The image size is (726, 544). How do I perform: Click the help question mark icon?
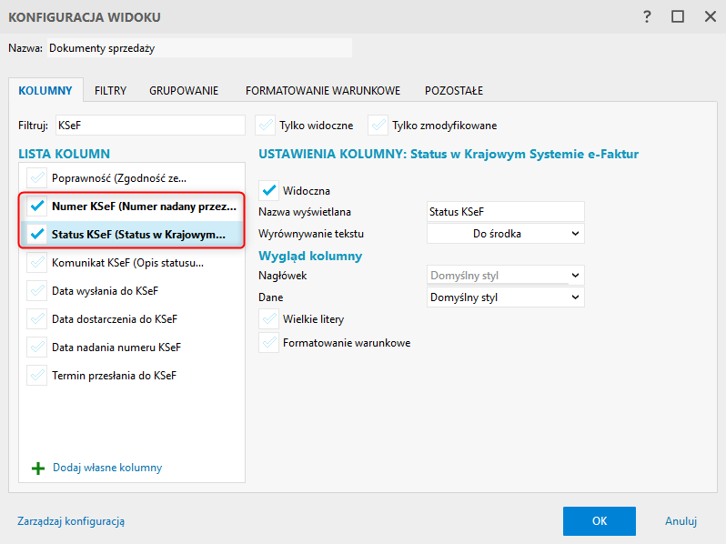coord(647,16)
